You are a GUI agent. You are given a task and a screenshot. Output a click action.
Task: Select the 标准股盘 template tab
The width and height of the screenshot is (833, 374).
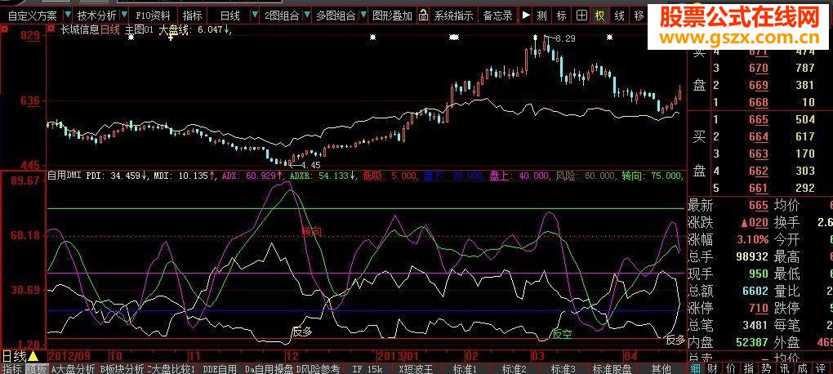(612, 368)
